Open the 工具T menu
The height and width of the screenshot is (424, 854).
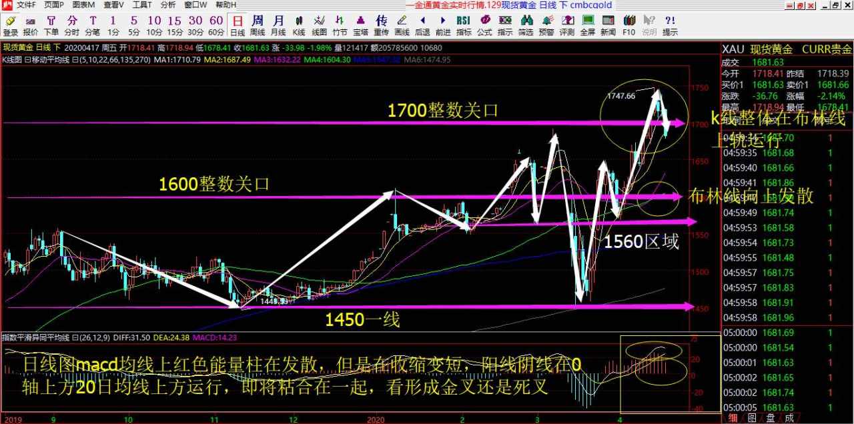pos(142,5)
